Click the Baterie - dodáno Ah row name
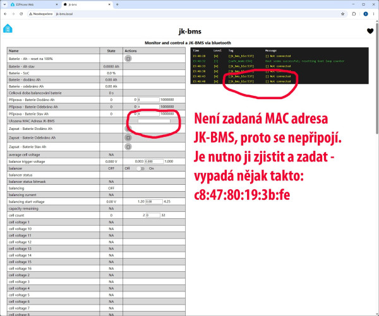 [x=25, y=79]
